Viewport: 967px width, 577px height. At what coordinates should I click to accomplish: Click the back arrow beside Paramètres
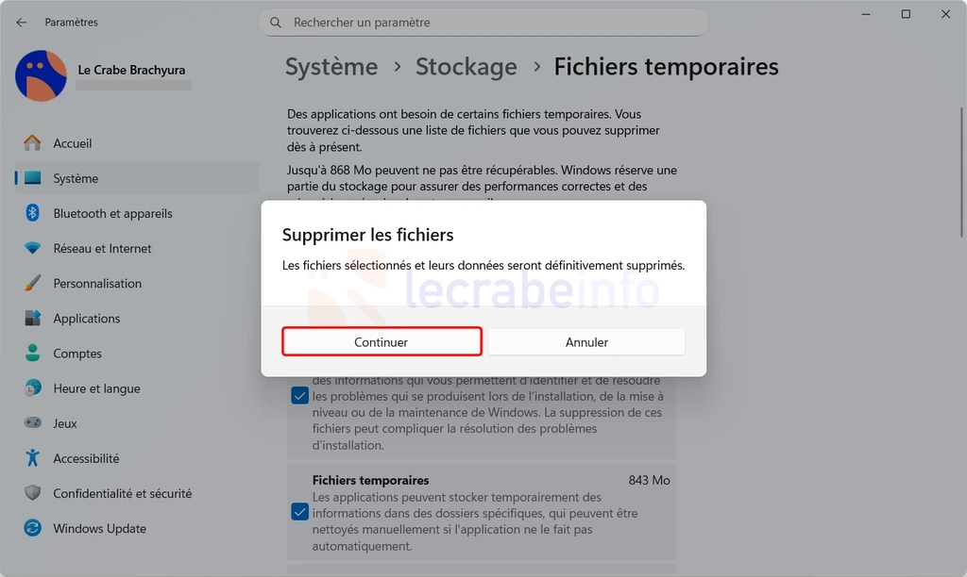tap(22, 23)
